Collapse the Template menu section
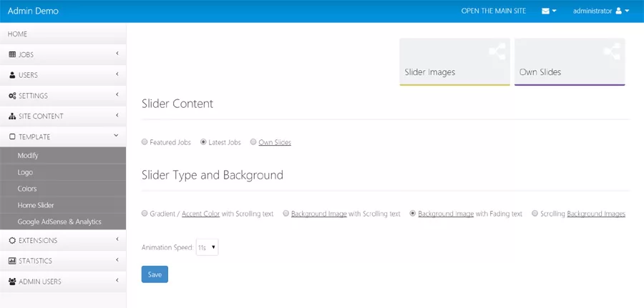The width and height of the screenshot is (644, 308). pos(117,136)
